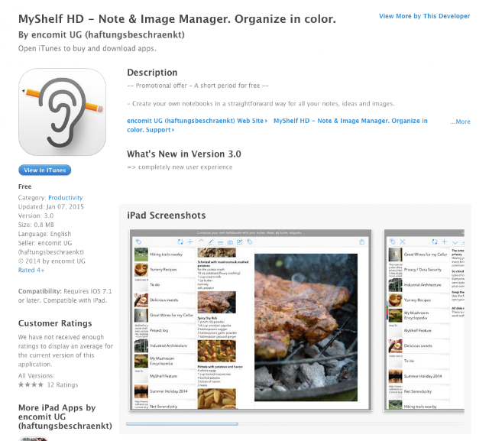Image resolution: width=489 pixels, height=441 pixels.
Task: Click Great Wines thumbnail in second screenshot
Action: click(x=395, y=255)
